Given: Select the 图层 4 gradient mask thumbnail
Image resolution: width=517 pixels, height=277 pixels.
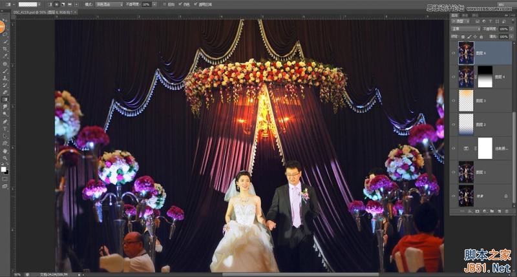Looking at the screenshot, I should 485,77.
